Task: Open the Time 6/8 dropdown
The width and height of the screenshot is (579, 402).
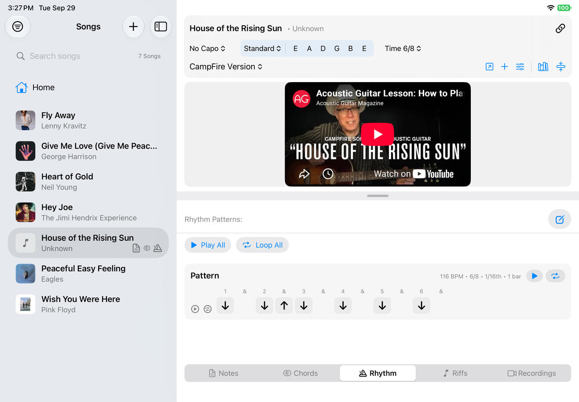Action: [403, 49]
